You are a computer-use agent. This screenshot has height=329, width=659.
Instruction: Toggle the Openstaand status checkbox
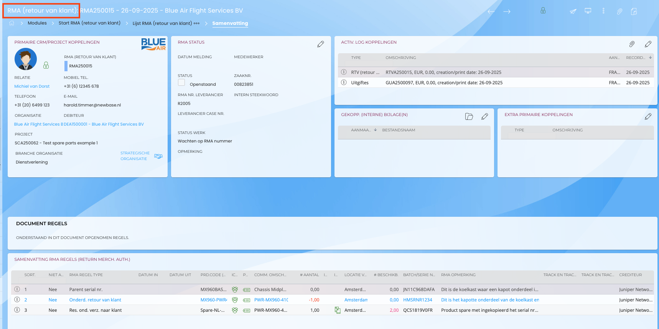pyautogui.click(x=181, y=83)
